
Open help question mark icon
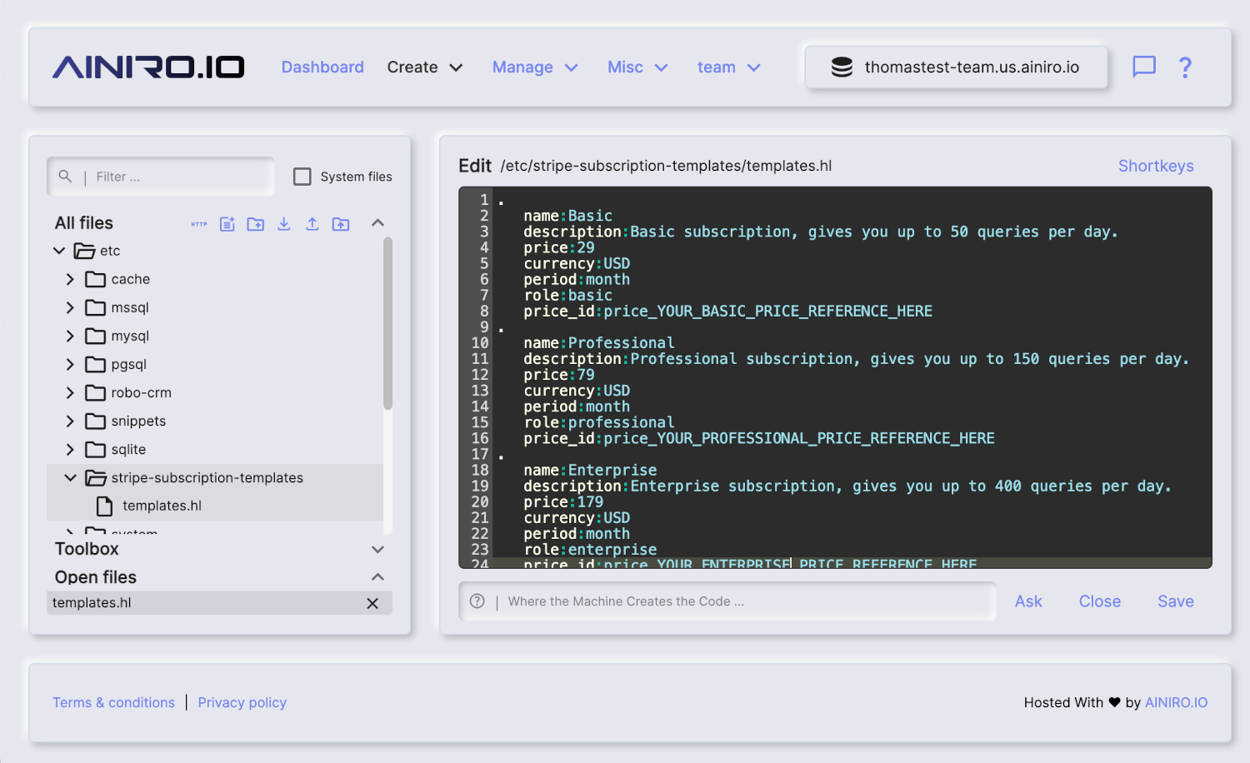pyautogui.click(x=1185, y=67)
